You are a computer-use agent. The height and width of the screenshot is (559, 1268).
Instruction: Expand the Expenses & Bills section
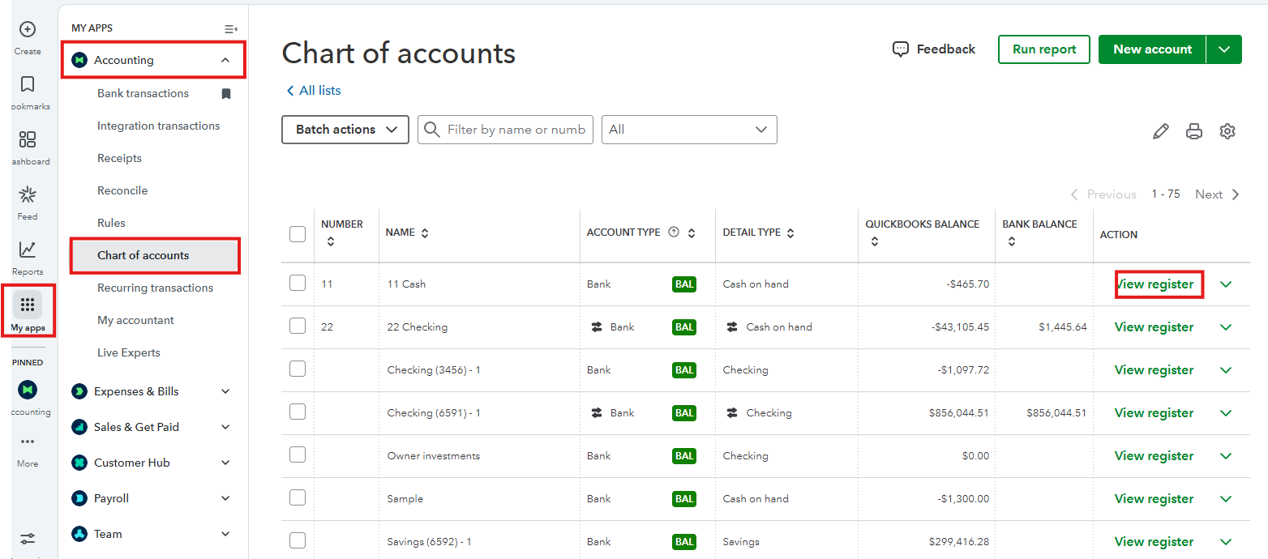point(225,391)
